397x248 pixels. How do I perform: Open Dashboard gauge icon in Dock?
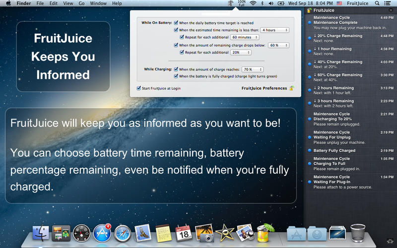tap(81, 233)
